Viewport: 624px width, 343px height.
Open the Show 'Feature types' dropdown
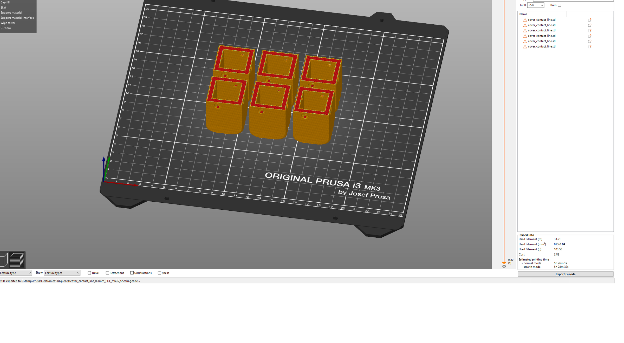coord(62,273)
